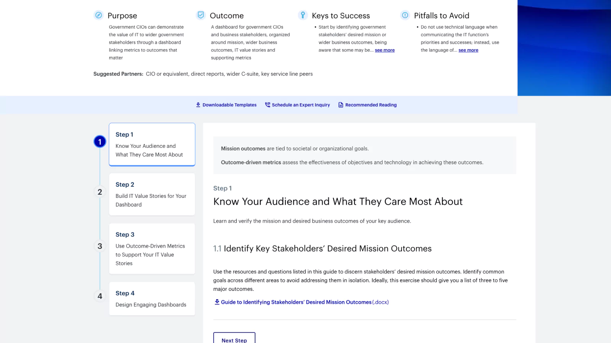Click the Purpose target icon
This screenshot has height=343, width=611.
99,15
